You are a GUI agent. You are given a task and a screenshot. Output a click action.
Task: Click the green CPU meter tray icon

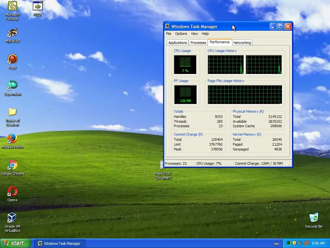288,243
